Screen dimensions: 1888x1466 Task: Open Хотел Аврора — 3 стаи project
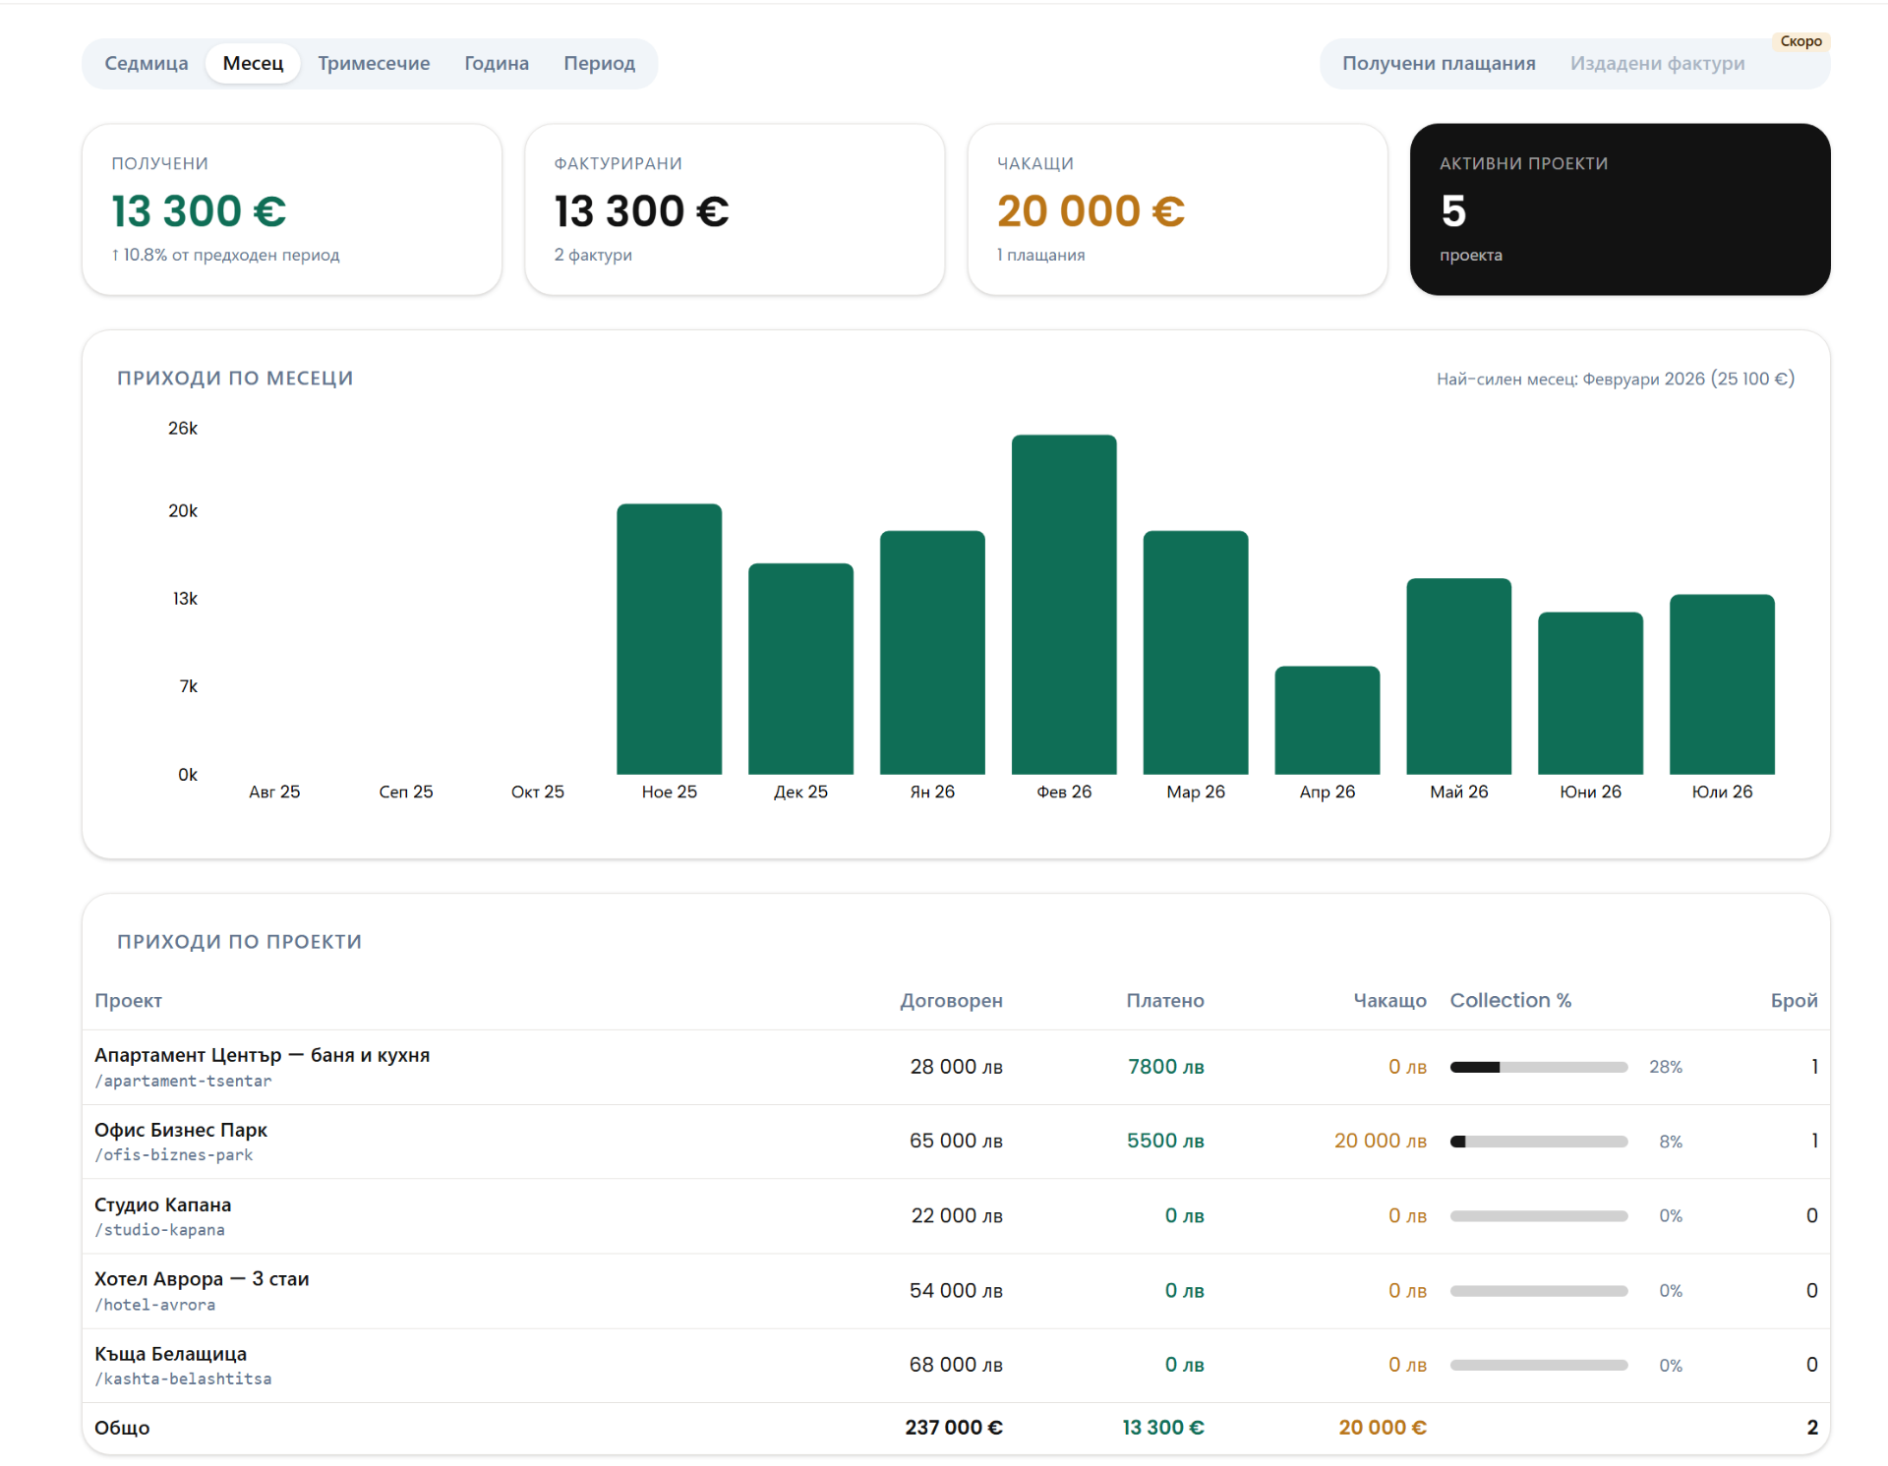point(956,1291)
